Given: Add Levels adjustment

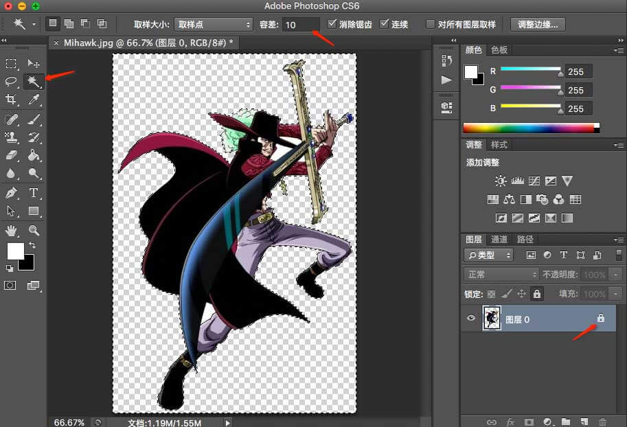Looking at the screenshot, I should 517,181.
